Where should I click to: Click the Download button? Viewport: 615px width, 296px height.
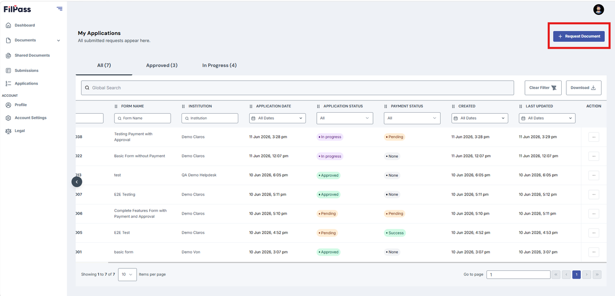[x=584, y=88]
